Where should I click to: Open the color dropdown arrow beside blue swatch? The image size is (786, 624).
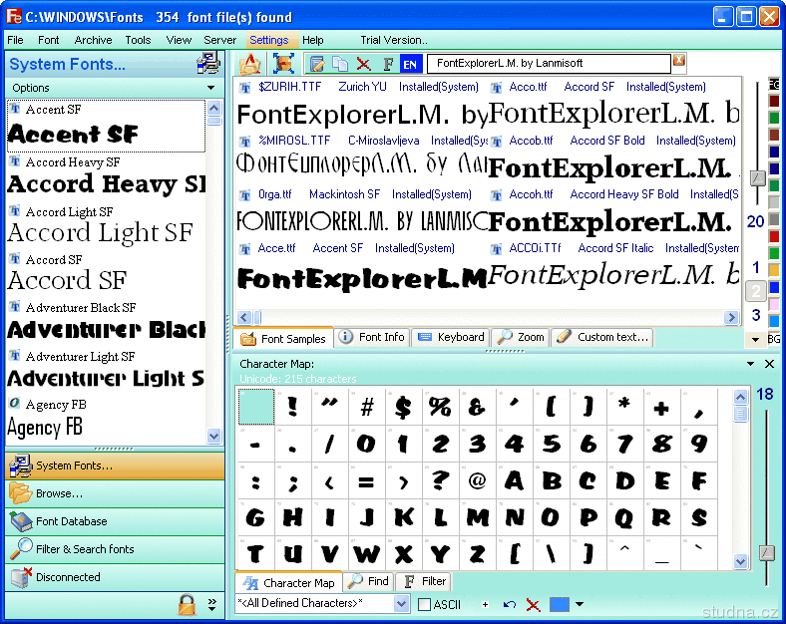(580, 604)
